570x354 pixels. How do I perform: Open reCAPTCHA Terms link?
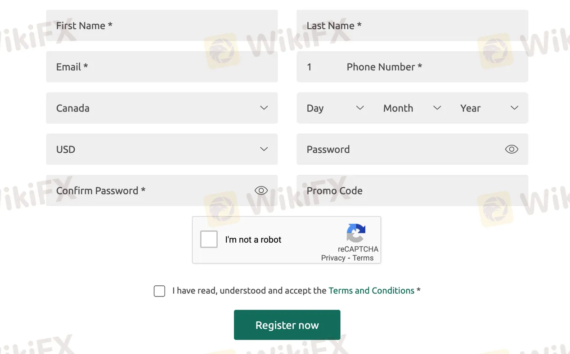(363, 258)
